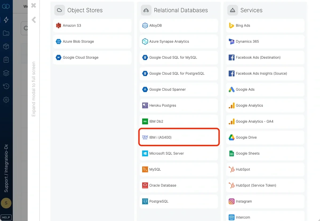Select Google Cloud SQL for MySQL
320x221 pixels.
pyautogui.click(x=179, y=58)
